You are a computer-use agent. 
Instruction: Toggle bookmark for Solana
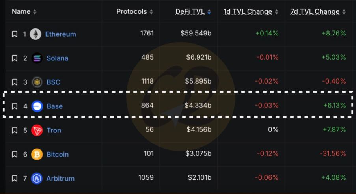click(15, 58)
